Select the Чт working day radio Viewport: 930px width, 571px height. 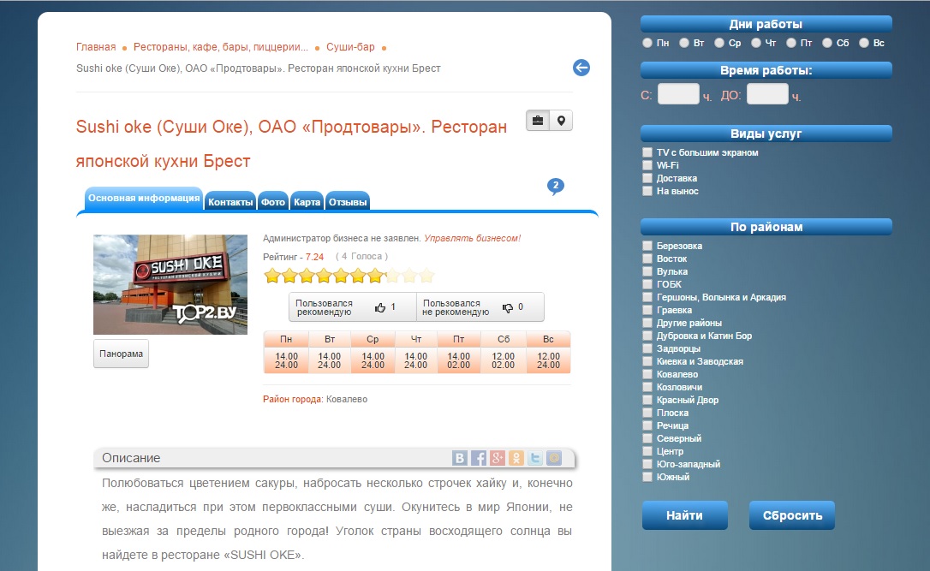(755, 43)
